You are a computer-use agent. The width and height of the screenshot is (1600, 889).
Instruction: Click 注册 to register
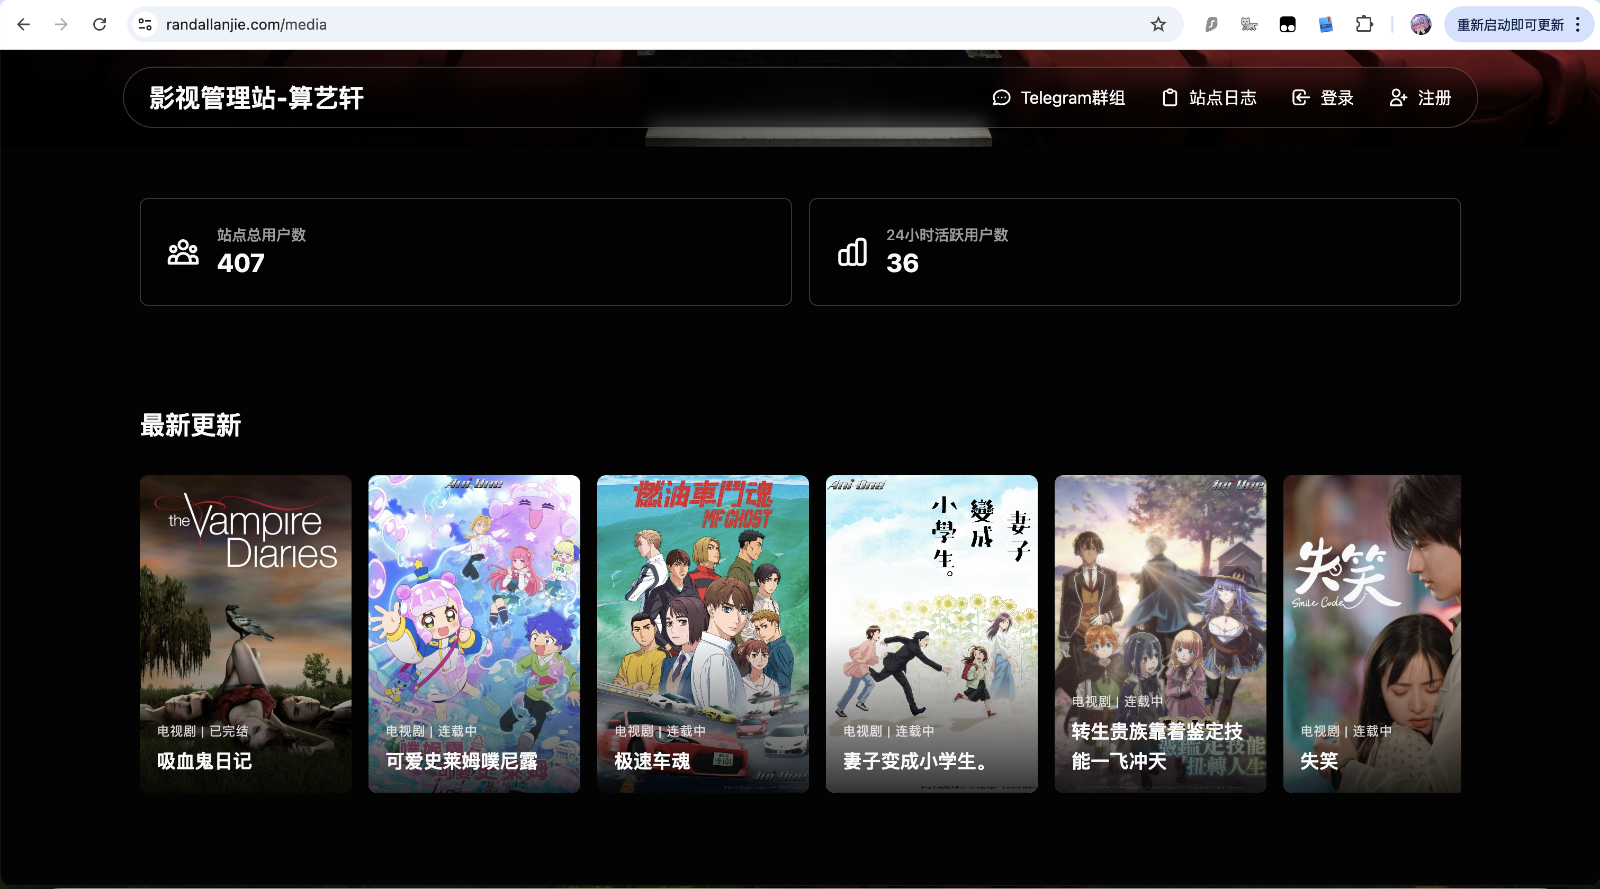pyautogui.click(x=1421, y=98)
